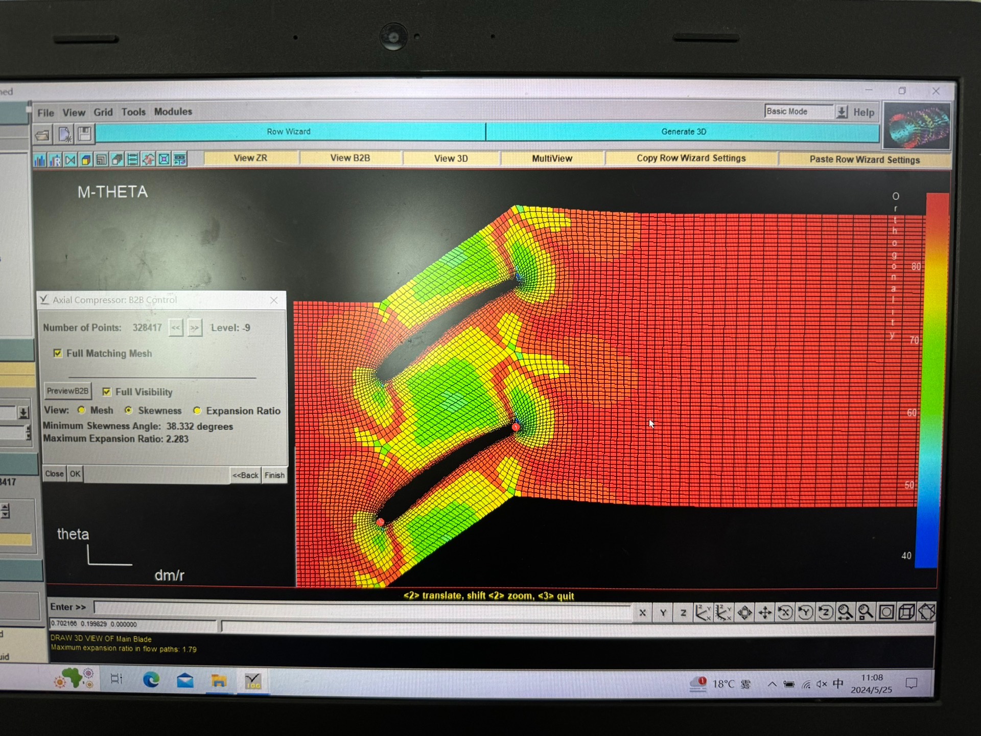Click the yellow 3D cube toolbar icon
The height and width of the screenshot is (736, 981).
coord(86,160)
